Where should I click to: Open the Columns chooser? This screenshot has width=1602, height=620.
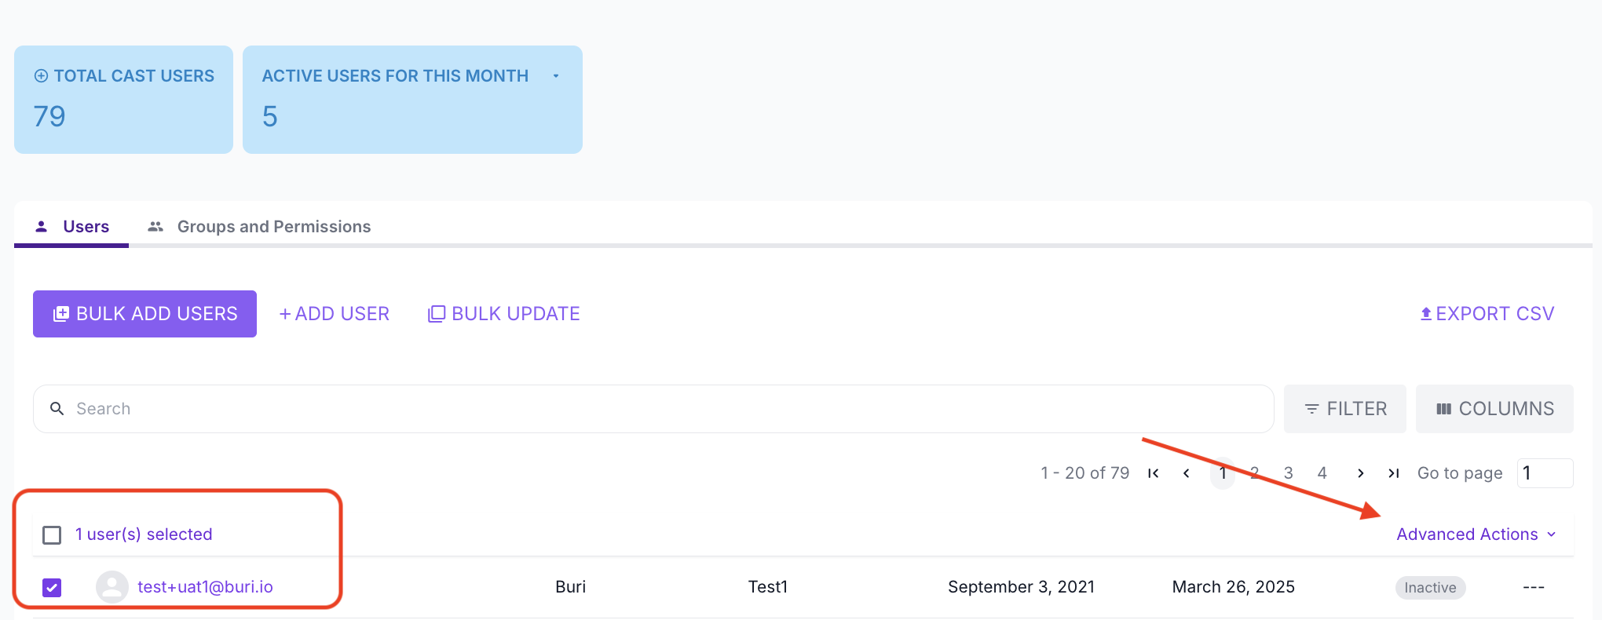[1494, 409]
